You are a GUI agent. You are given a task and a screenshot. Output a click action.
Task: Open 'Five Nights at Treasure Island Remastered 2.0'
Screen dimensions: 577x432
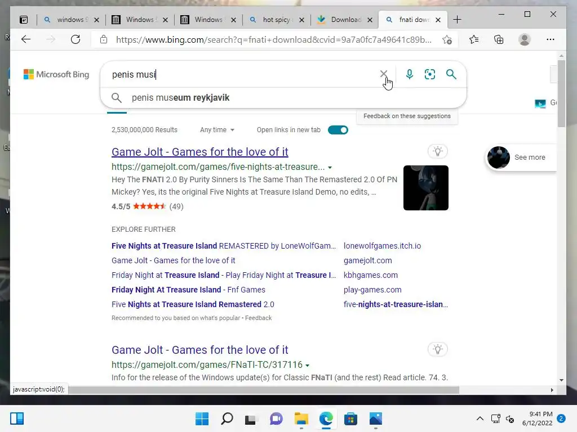tap(193, 304)
